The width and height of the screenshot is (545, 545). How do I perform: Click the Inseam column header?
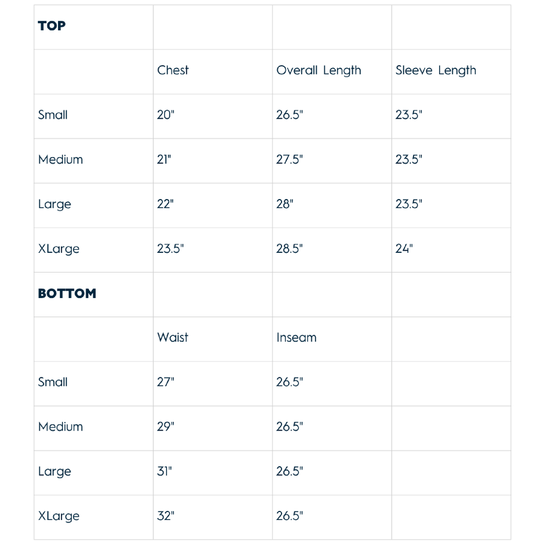coord(296,337)
